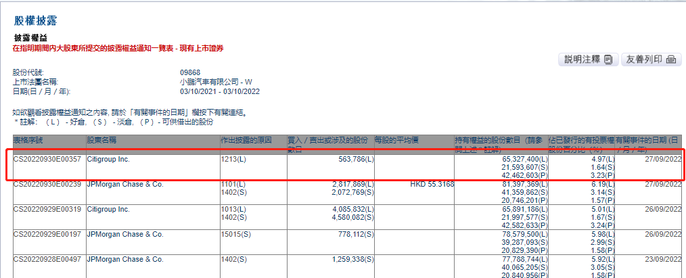Screen dimensions: 686x278
Task: Select form serial CS20220930E00357
Action: tap(47, 160)
